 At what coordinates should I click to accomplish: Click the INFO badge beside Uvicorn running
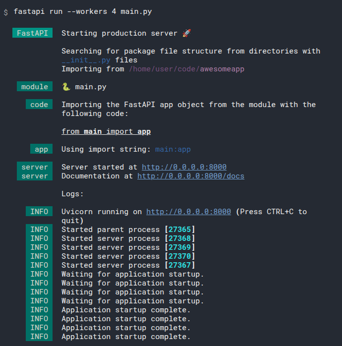[x=39, y=212]
